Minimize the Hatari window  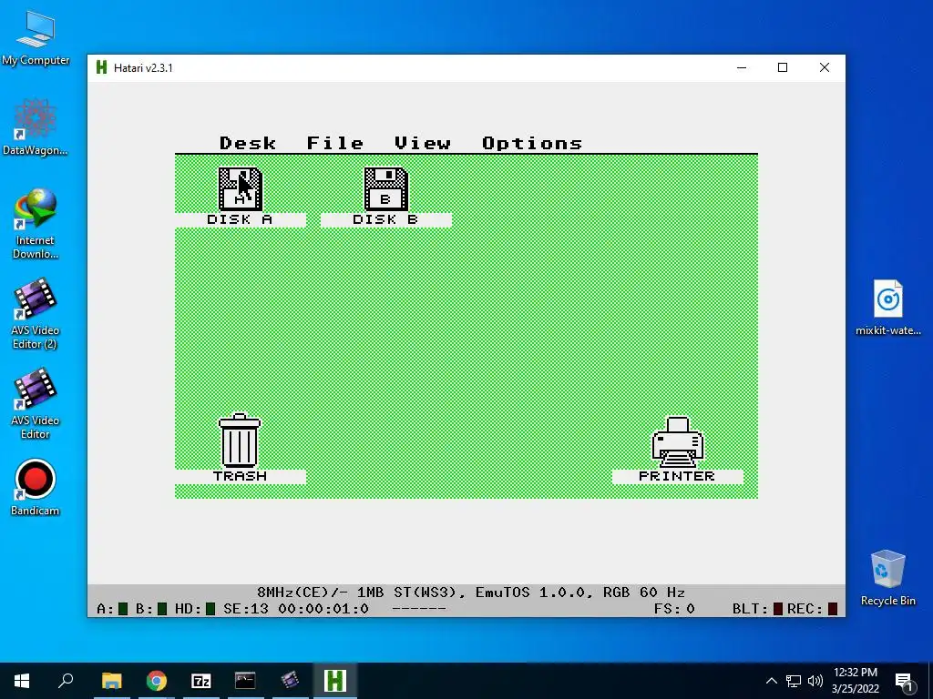tap(742, 67)
